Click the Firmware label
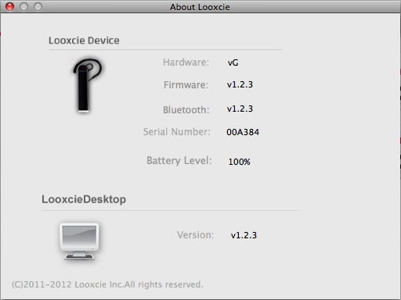401x300 pixels. [x=186, y=85]
